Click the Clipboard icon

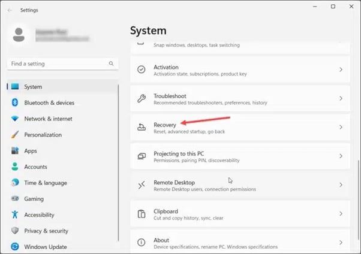[142, 214]
